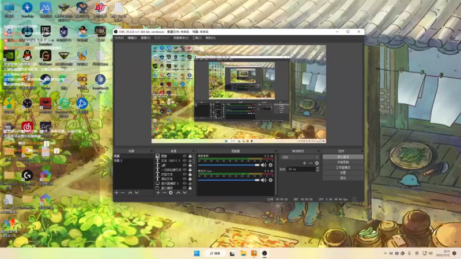Image resolution: width=461 pixels, height=259 pixels.
Task: Open 帮助(H) menu in OBS
Action: pos(210,38)
